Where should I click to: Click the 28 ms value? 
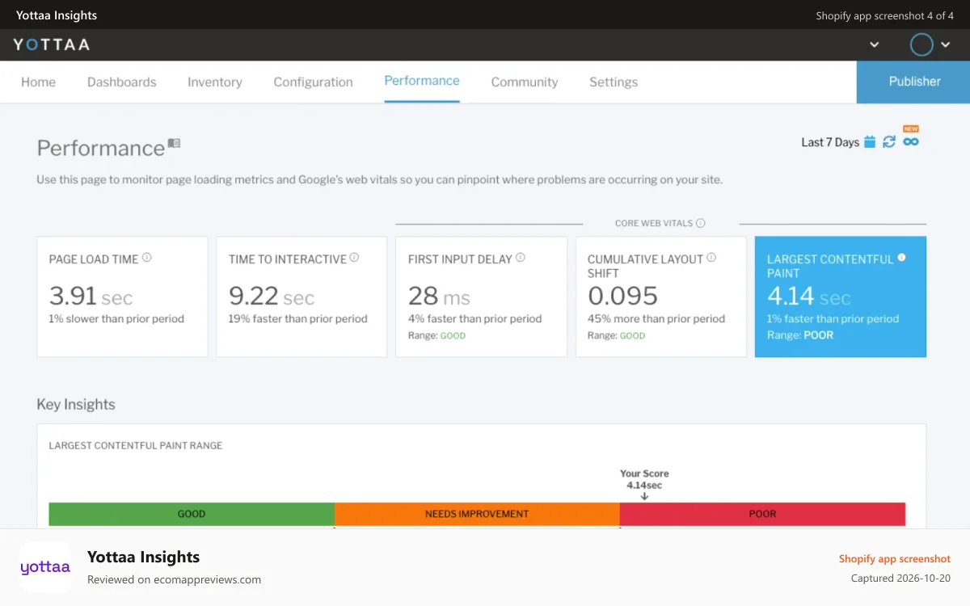tap(439, 296)
